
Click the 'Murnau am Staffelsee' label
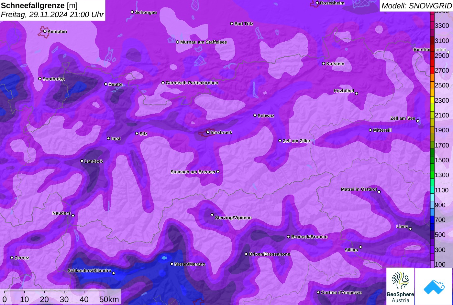point(204,42)
